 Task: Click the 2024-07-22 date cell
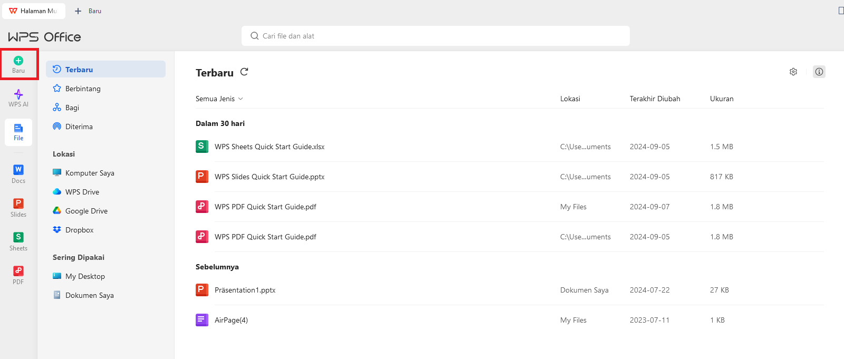650,290
